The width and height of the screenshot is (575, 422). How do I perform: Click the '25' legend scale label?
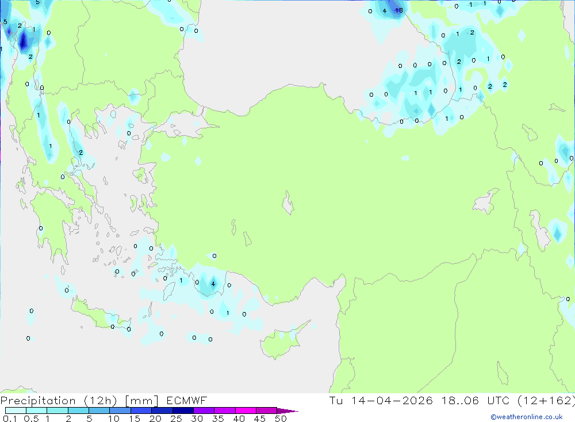(177, 419)
